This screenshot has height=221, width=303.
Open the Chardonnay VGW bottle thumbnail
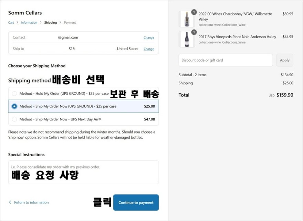click(187, 19)
